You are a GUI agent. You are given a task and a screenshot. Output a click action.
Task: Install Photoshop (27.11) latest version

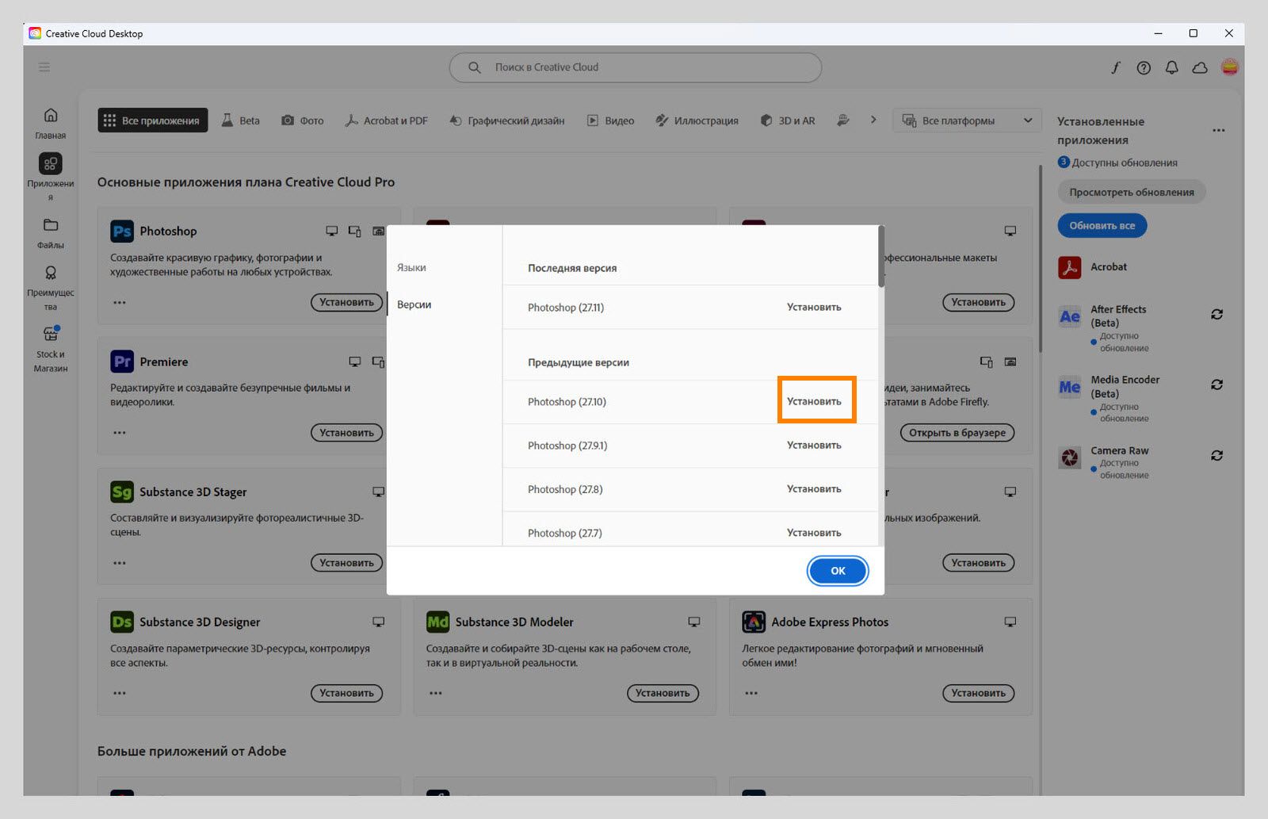point(814,307)
